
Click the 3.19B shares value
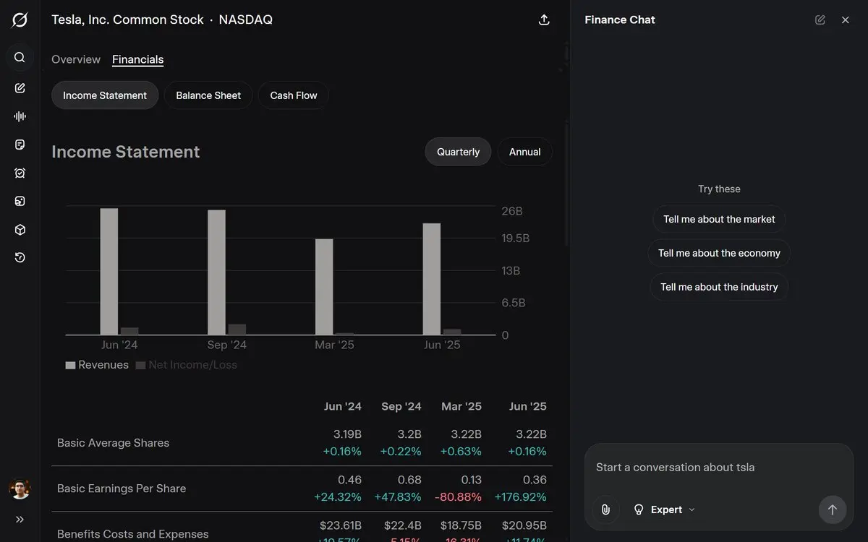click(347, 434)
